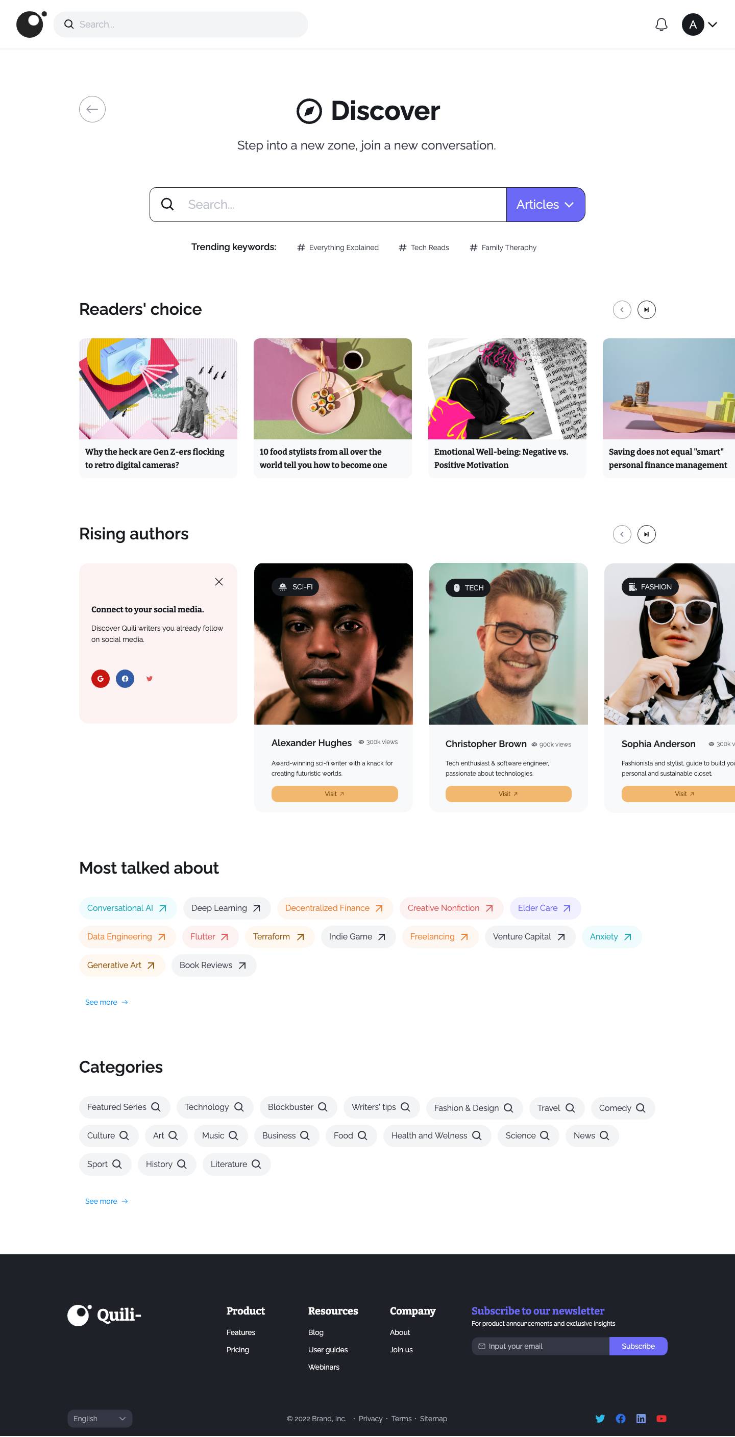
Task: Connect your Google account
Action: pos(101,679)
